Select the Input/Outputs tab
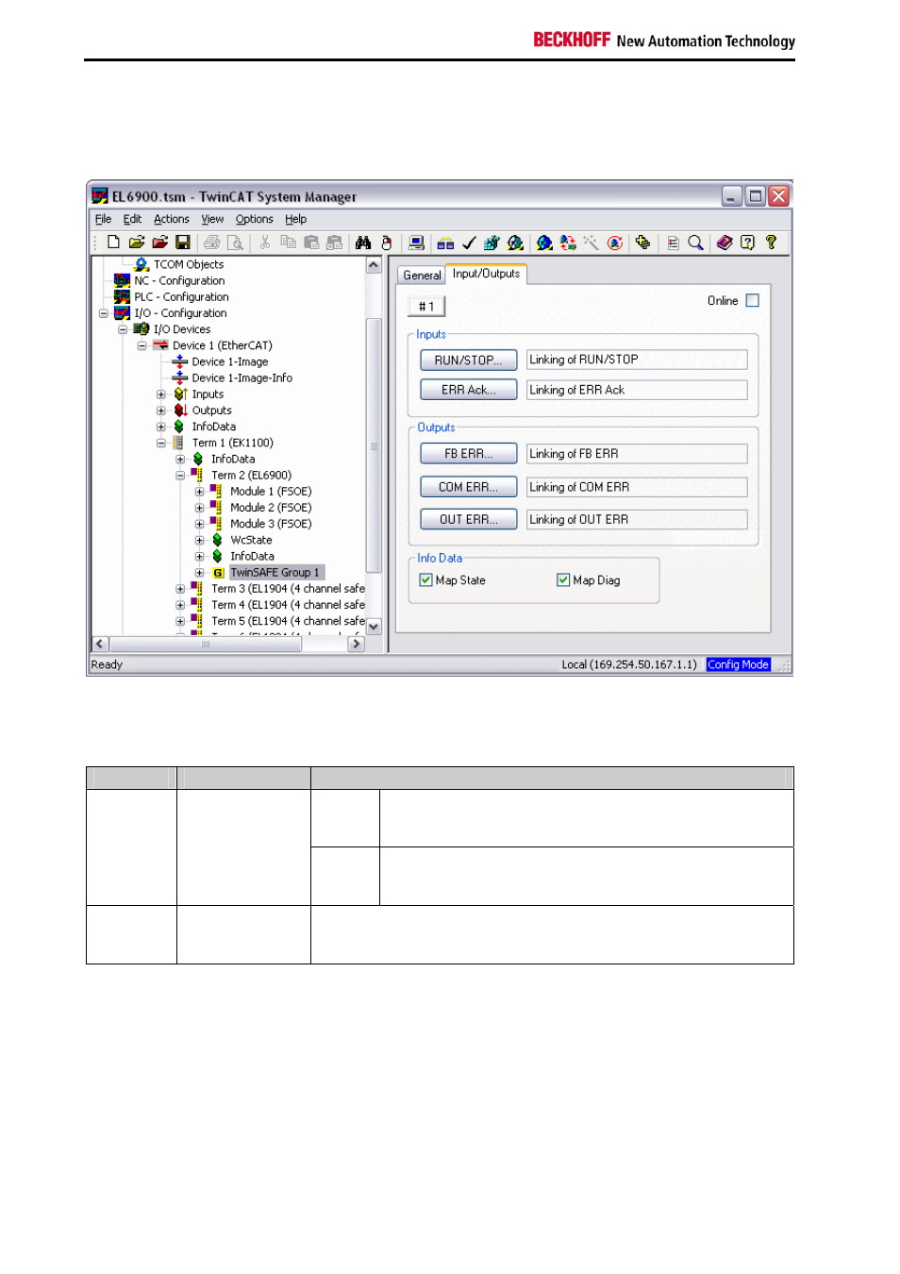900x1274 pixels. (x=486, y=274)
